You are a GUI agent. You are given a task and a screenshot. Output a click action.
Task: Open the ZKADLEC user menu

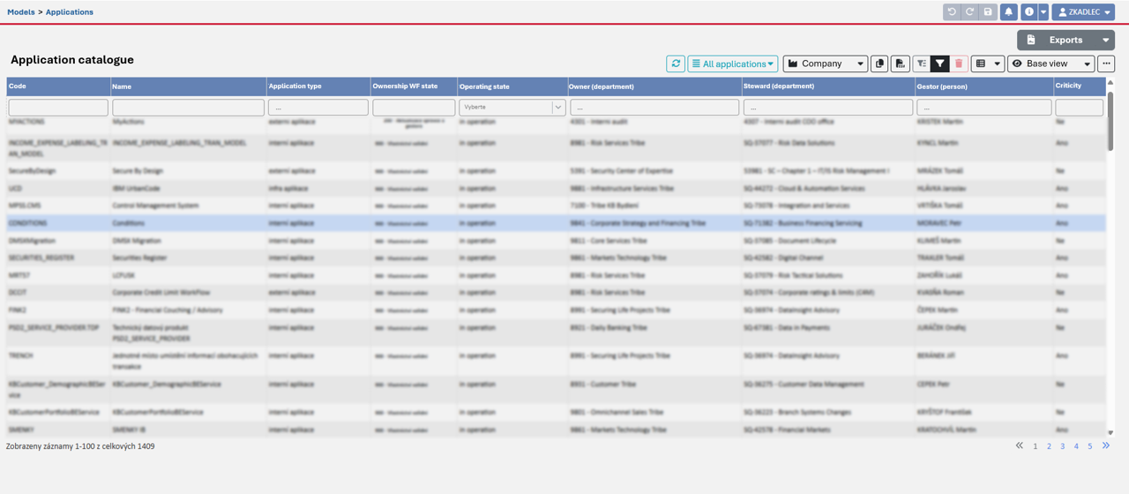click(x=1084, y=12)
